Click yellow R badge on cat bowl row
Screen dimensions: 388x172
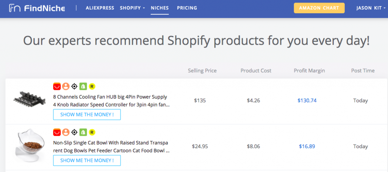[92, 132]
